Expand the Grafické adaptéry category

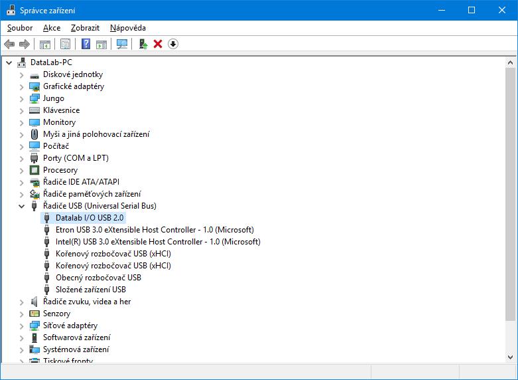click(22, 87)
